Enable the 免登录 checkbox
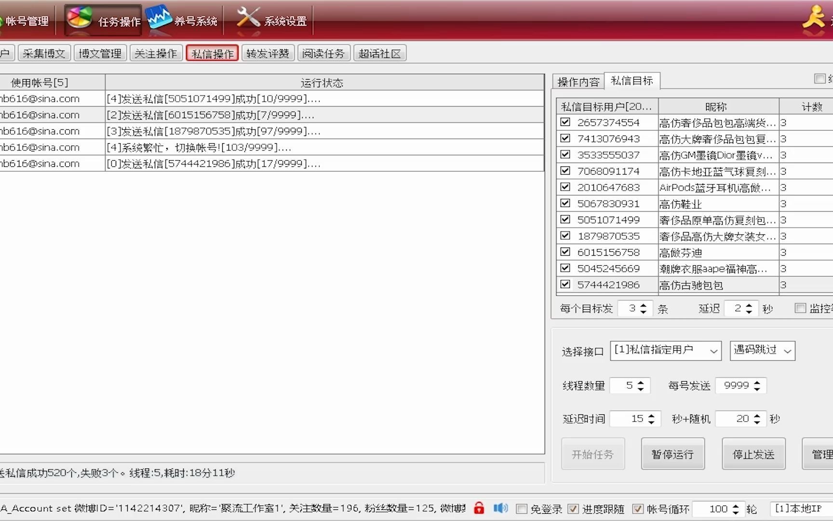Viewport: 833px width, 521px height. click(x=521, y=508)
